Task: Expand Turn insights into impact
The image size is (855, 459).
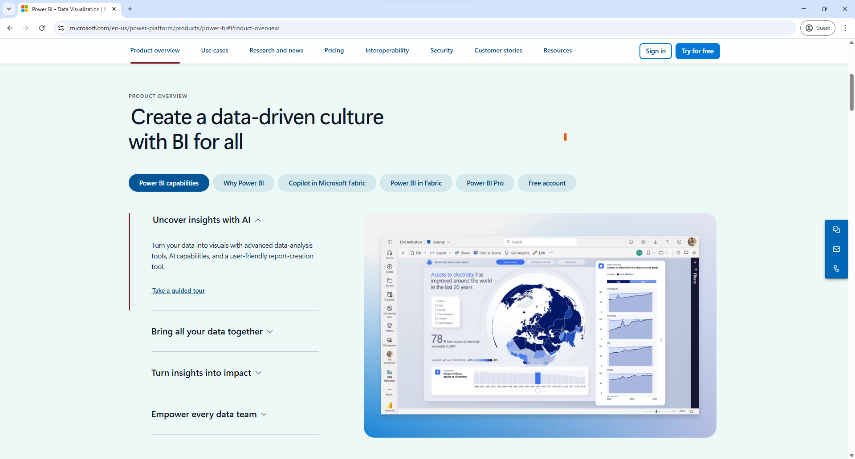Action: pyautogui.click(x=206, y=373)
